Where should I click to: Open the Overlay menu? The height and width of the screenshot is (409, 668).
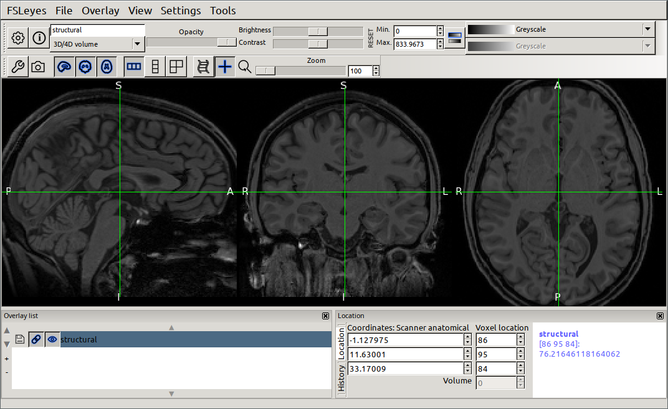pos(100,11)
